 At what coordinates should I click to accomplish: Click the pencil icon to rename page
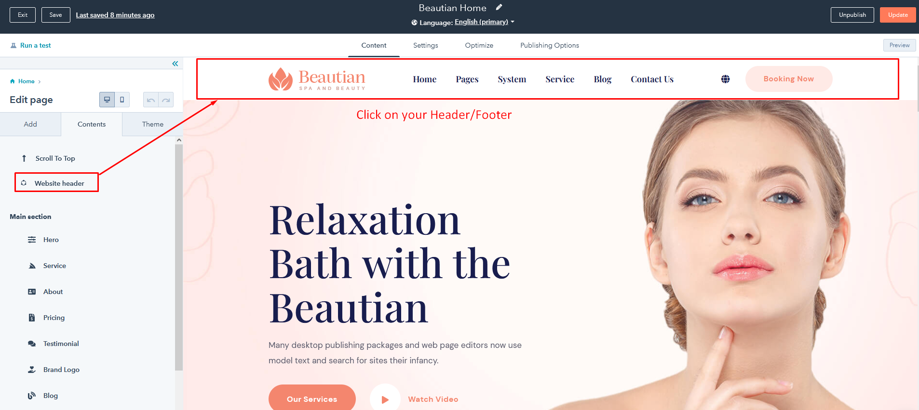pyautogui.click(x=499, y=7)
